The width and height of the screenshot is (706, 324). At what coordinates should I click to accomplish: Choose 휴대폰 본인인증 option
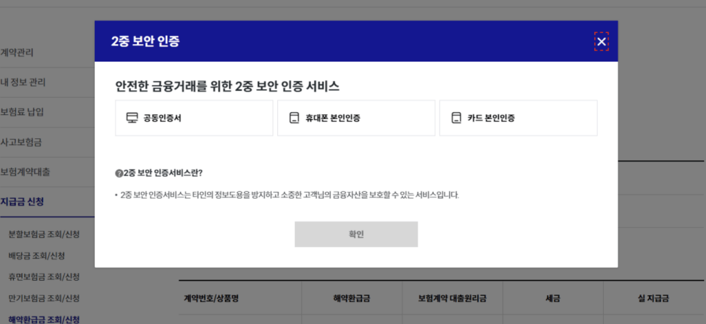tap(356, 118)
